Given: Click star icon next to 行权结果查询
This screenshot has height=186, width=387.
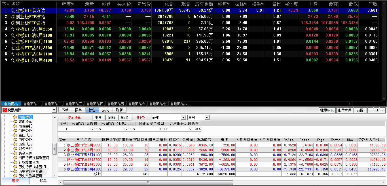Looking at the screenshot, I should (15, 162).
